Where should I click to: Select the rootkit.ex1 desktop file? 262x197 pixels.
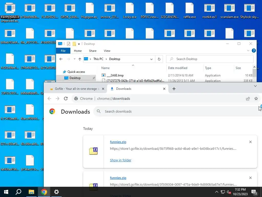(209, 11)
